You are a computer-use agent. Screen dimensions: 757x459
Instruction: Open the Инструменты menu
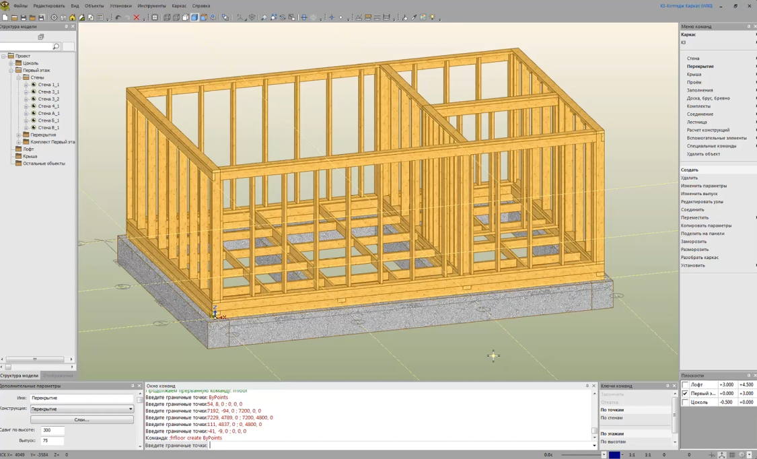click(x=151, y=6)
